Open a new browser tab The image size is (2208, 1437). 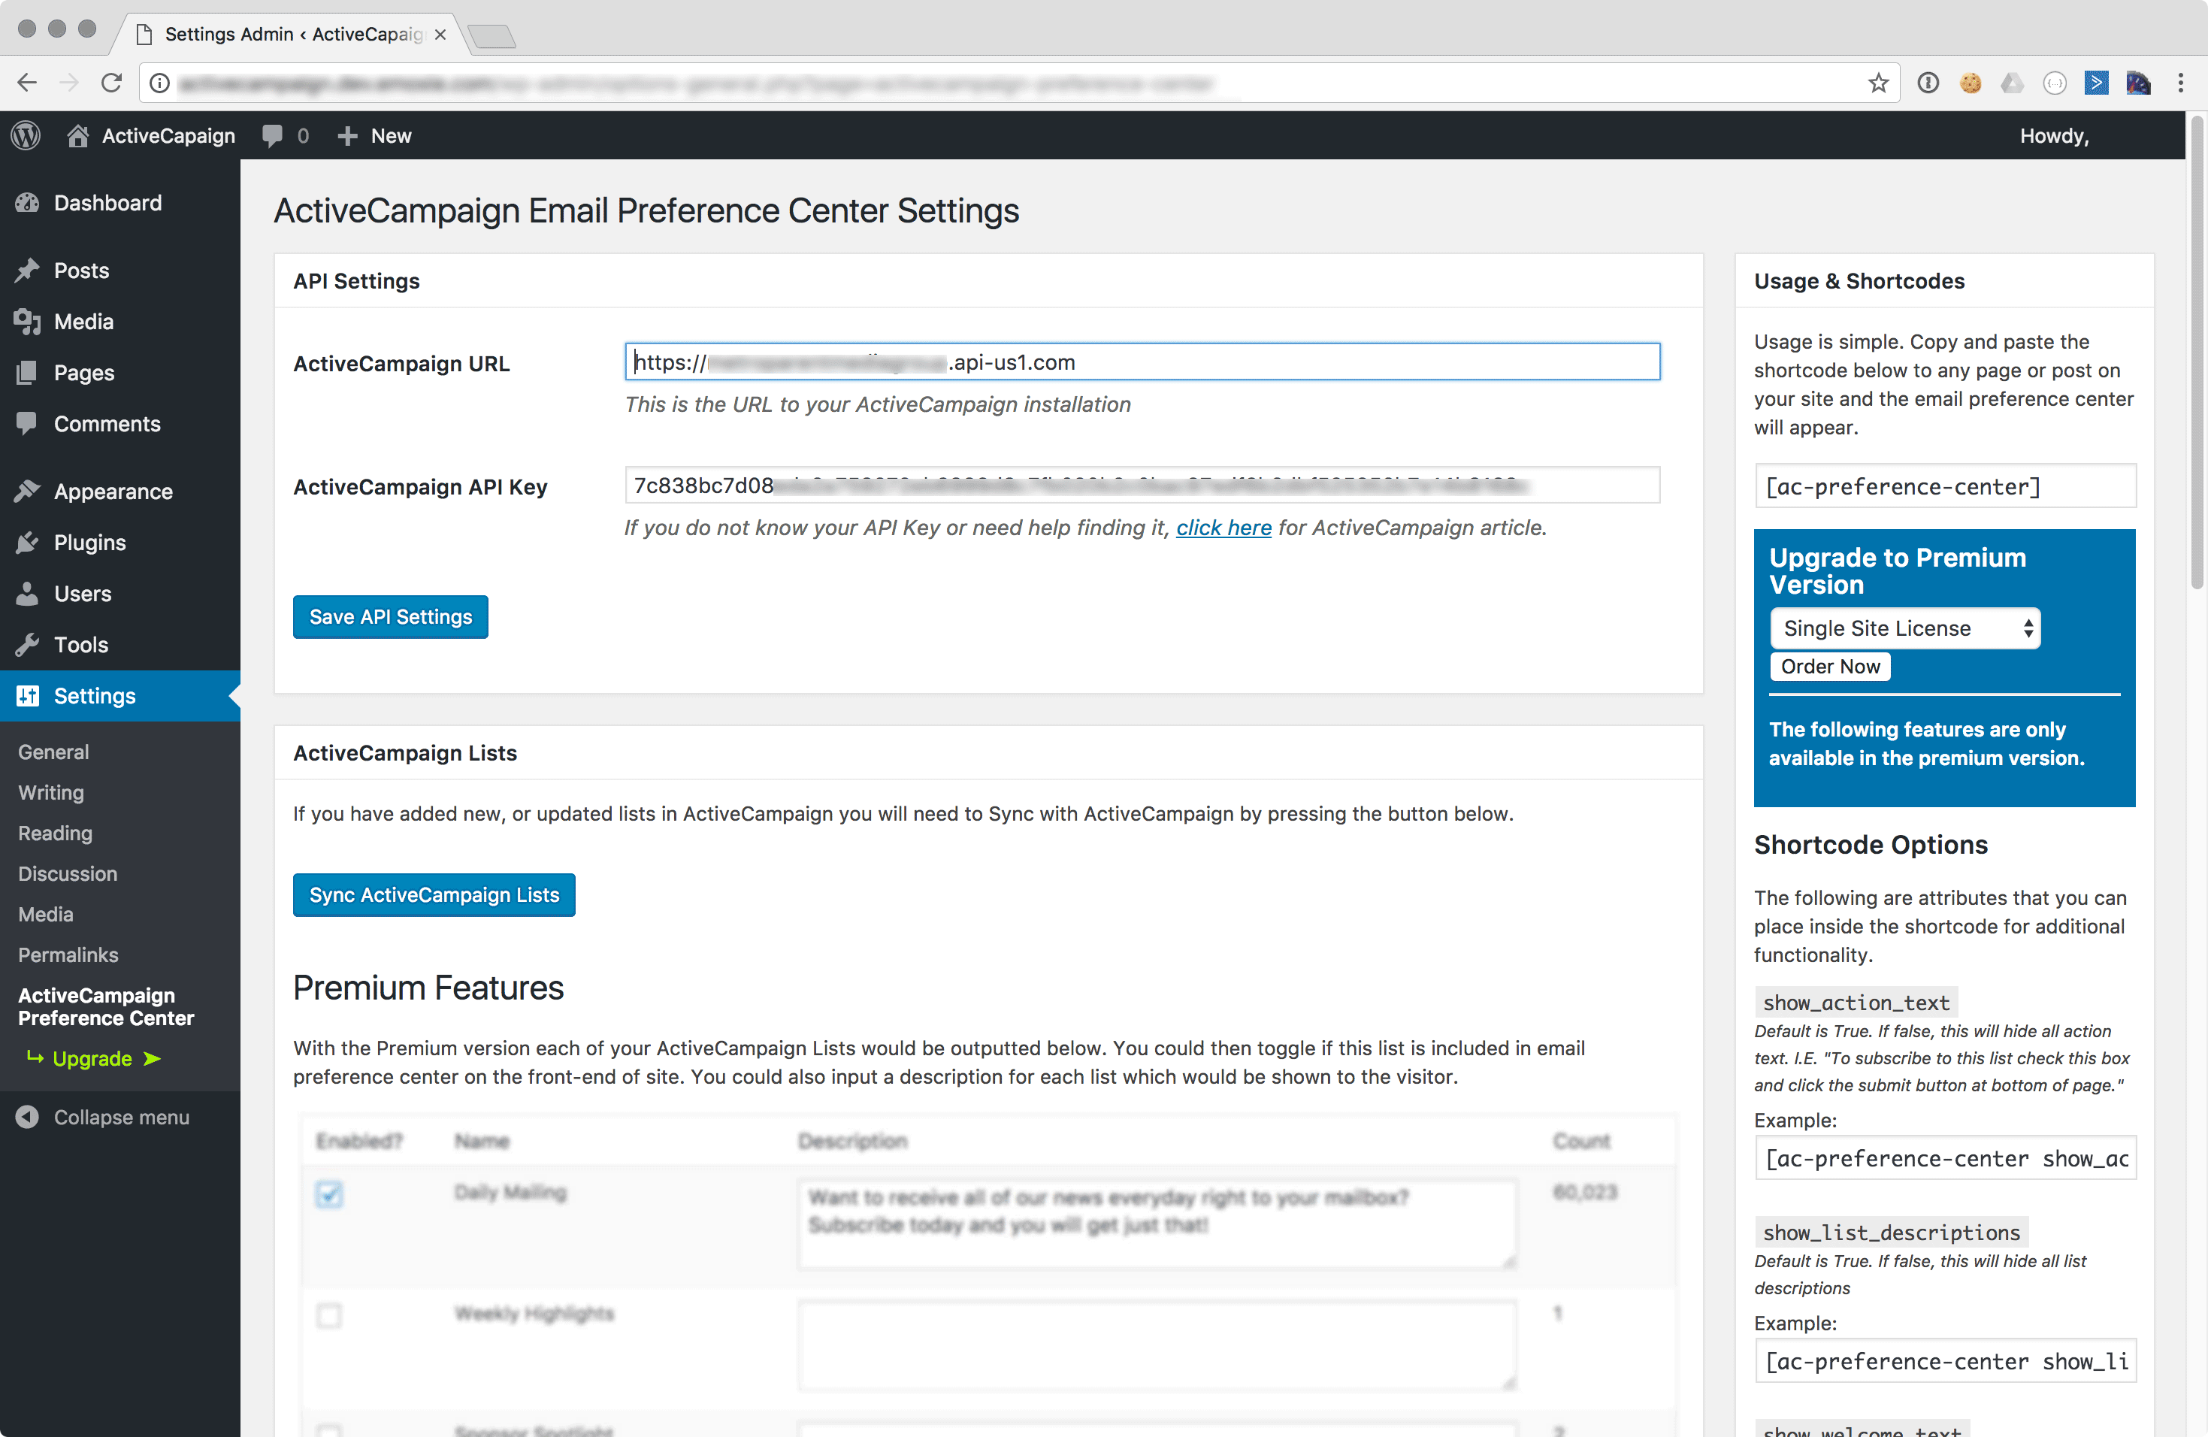coord(492,36)
